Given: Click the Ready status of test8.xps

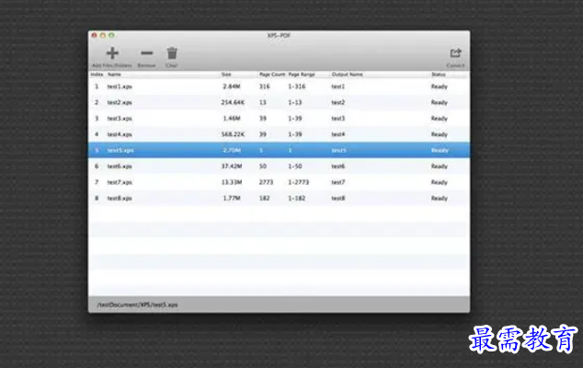Looking at the screenshot, I should pos(440,199).
